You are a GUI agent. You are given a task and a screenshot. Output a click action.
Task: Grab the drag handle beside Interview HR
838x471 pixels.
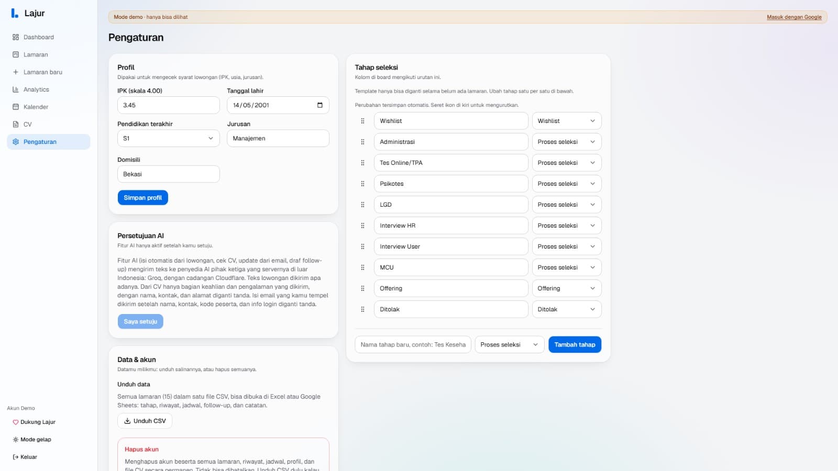point(362,226)
